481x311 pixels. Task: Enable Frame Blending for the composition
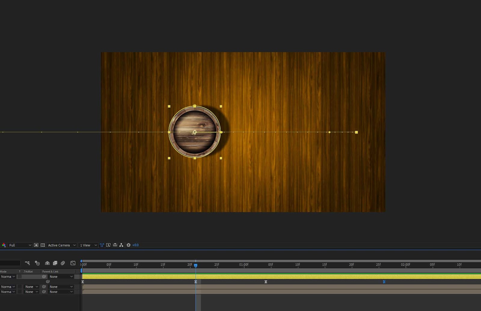55,263
